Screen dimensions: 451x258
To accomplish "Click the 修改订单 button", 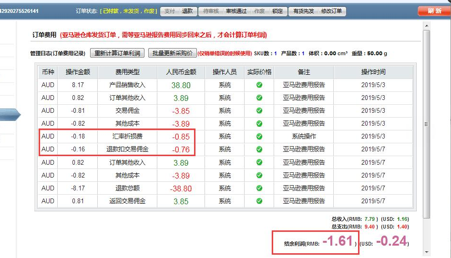I will (331, 11).
